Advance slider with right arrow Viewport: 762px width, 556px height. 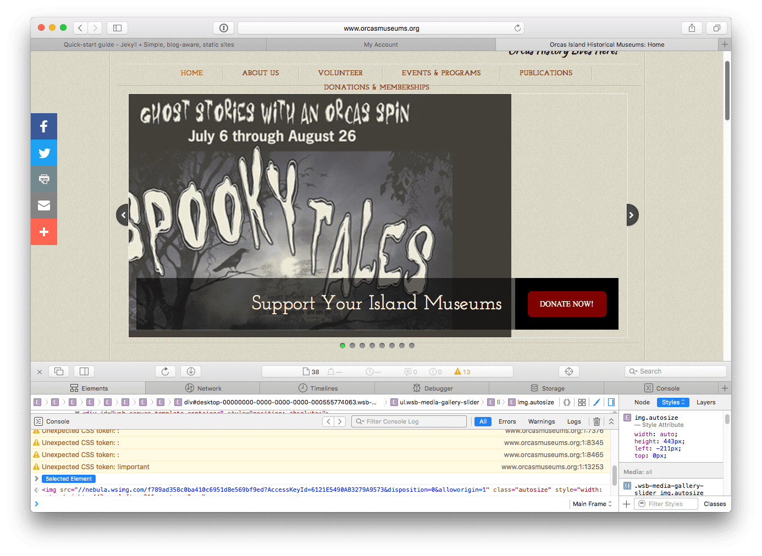[x=632, y=215]
